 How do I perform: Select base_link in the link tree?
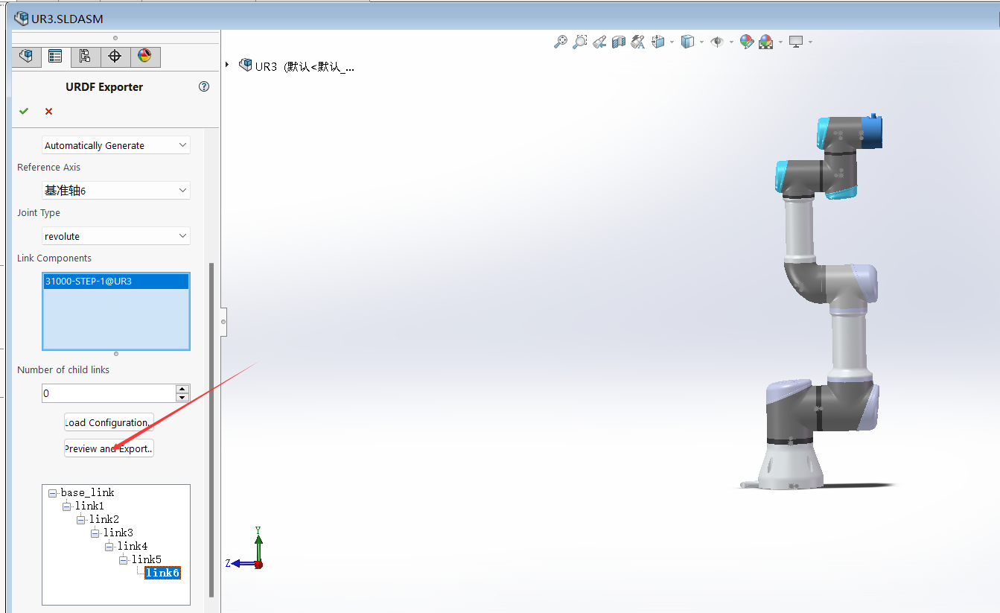[x=88, y=492]
